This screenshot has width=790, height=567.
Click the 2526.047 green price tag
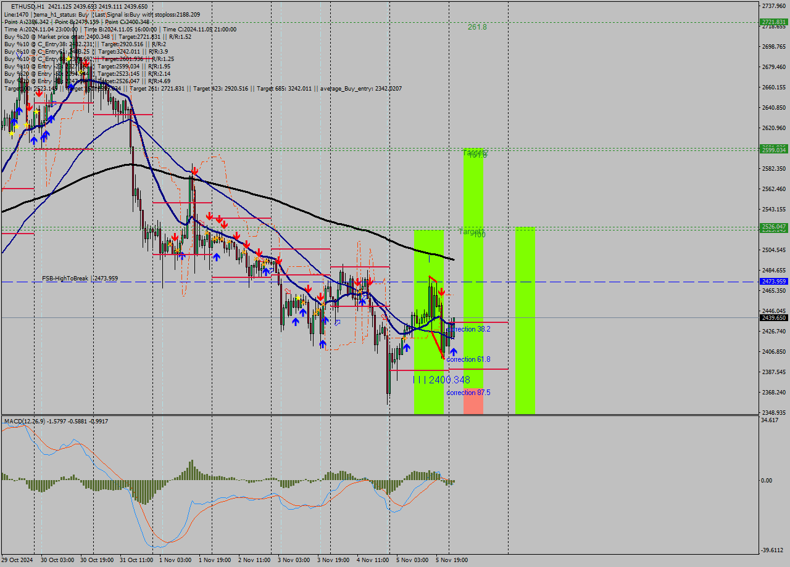[774, 227]
